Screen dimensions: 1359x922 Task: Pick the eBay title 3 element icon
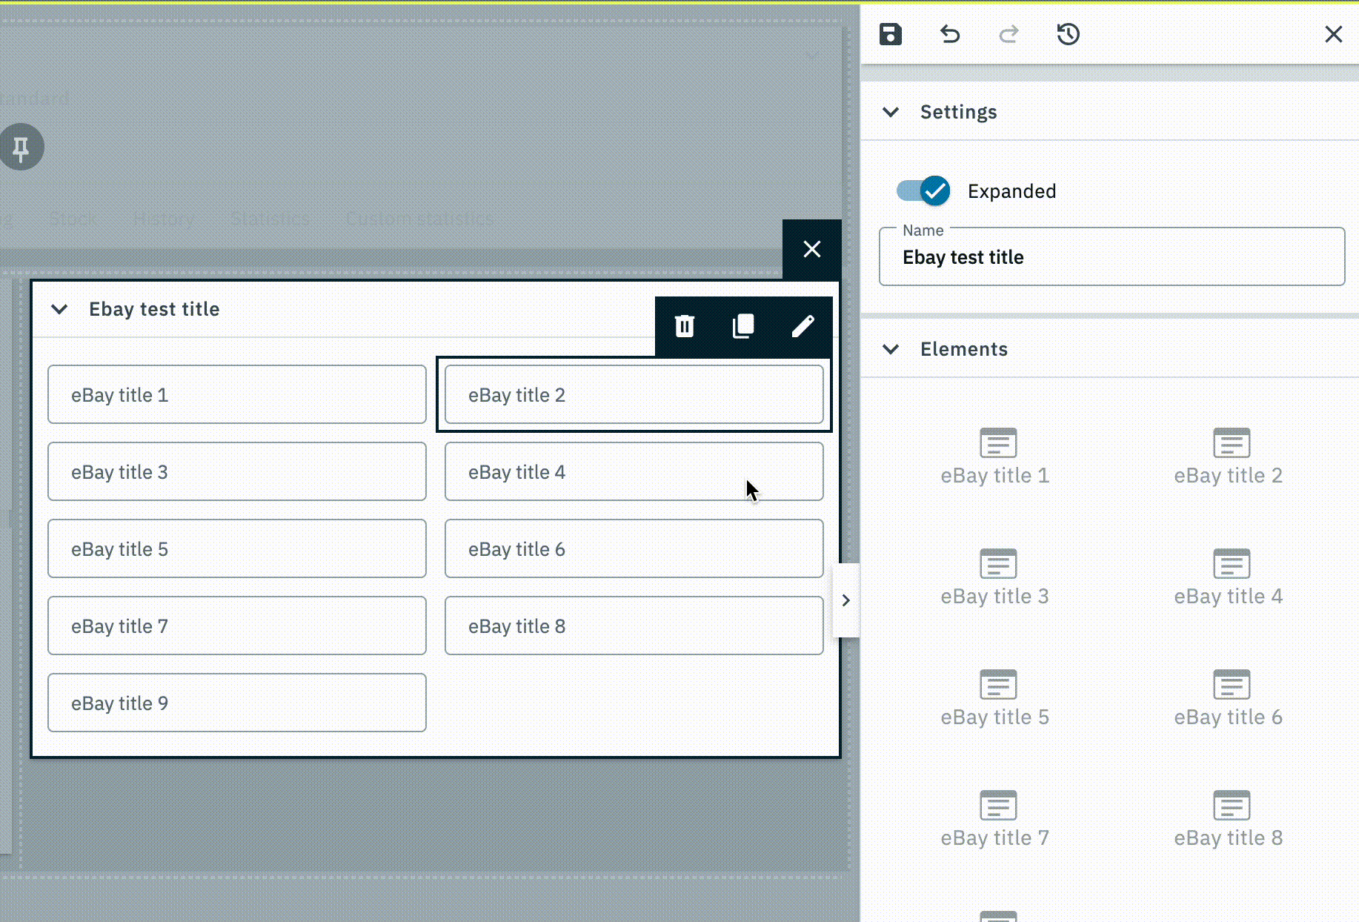pyautogui.click(x=998, y=564)
